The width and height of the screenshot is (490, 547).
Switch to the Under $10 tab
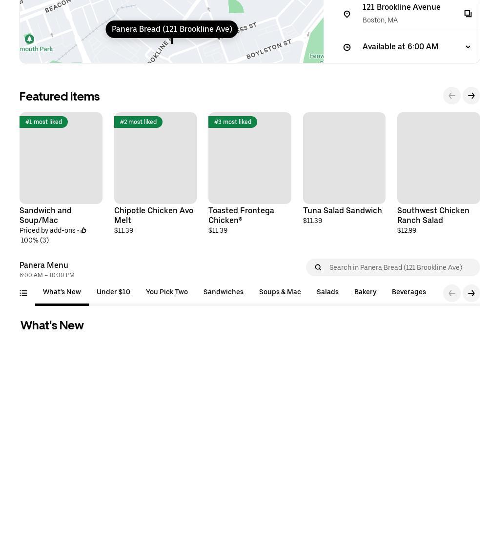coord(113,292)
